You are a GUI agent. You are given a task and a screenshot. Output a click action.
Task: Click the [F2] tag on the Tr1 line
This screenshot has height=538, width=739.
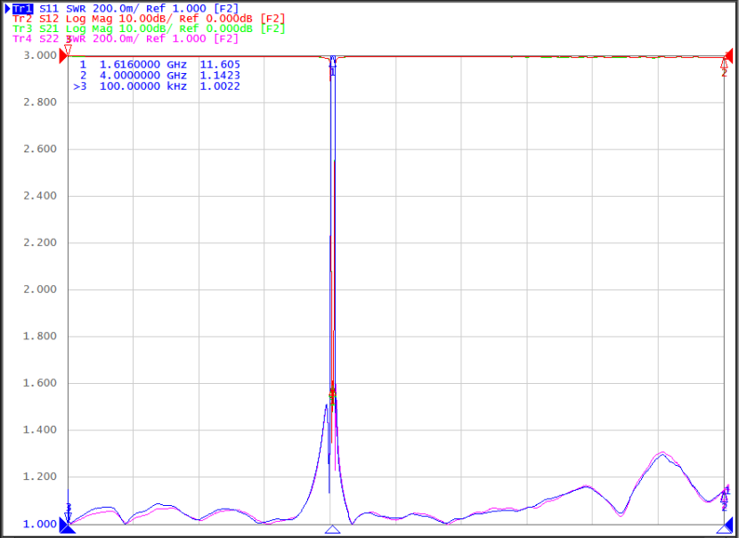(226, 9)
